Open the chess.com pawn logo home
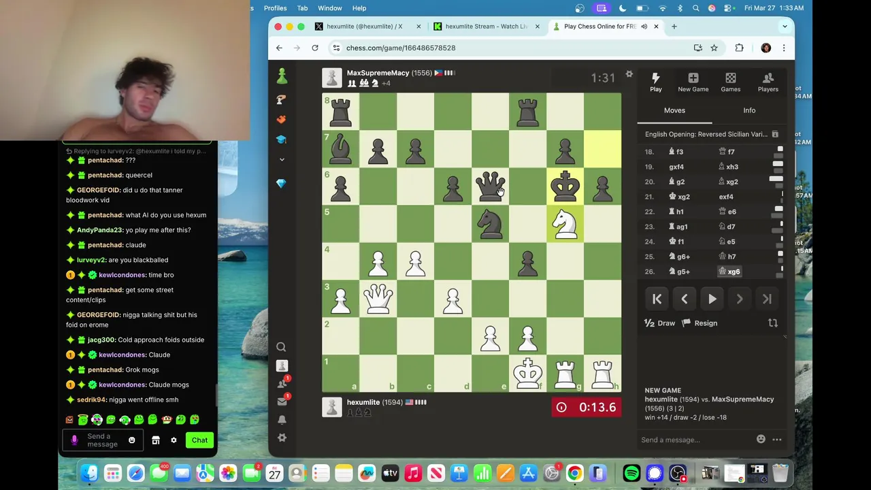Viewport: 871px width, 490px height. pyautogui.click(x=282, y=76)
